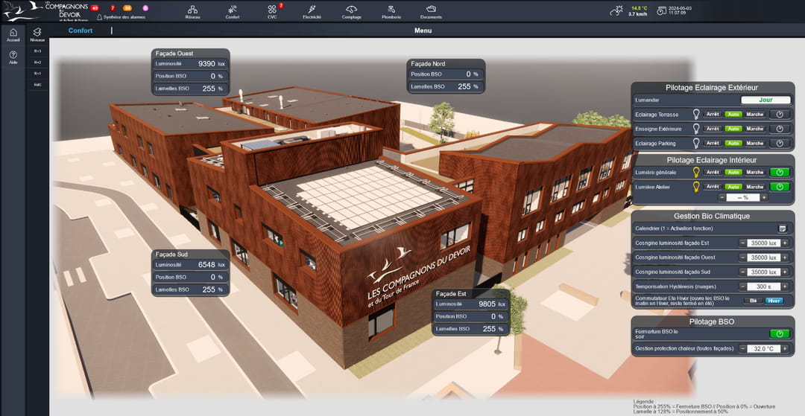Toggle Lumière Atelier green timer button
Viewport: 805px width, 416px height.
pyautogui.click(x=780, y=187)
